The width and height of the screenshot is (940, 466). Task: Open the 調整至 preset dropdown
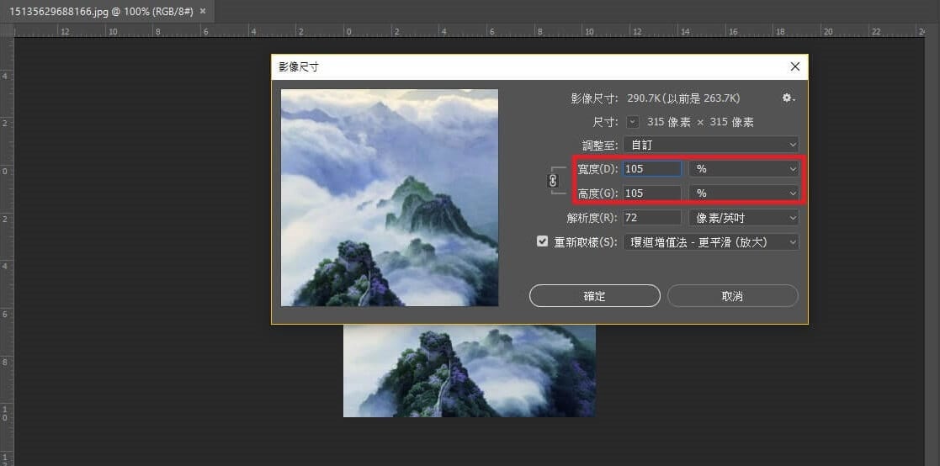[711, 145]
